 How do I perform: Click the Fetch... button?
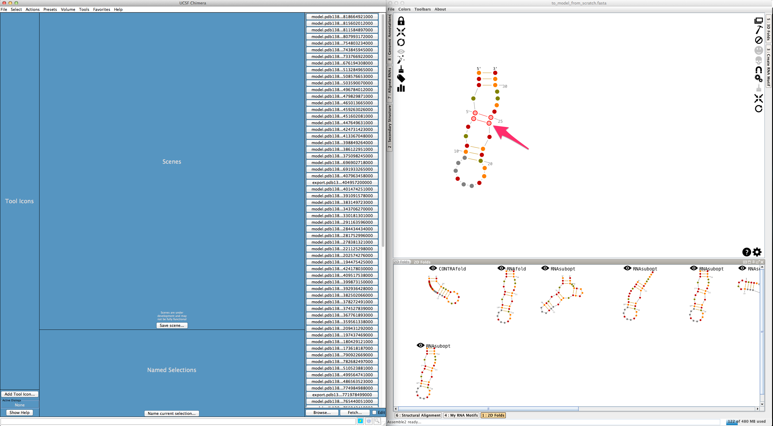click(x=355, y=412)
